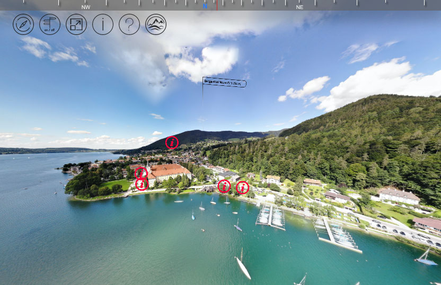
Task: Toggle the signpost labels on/off
Action: (x=50, y=24)
